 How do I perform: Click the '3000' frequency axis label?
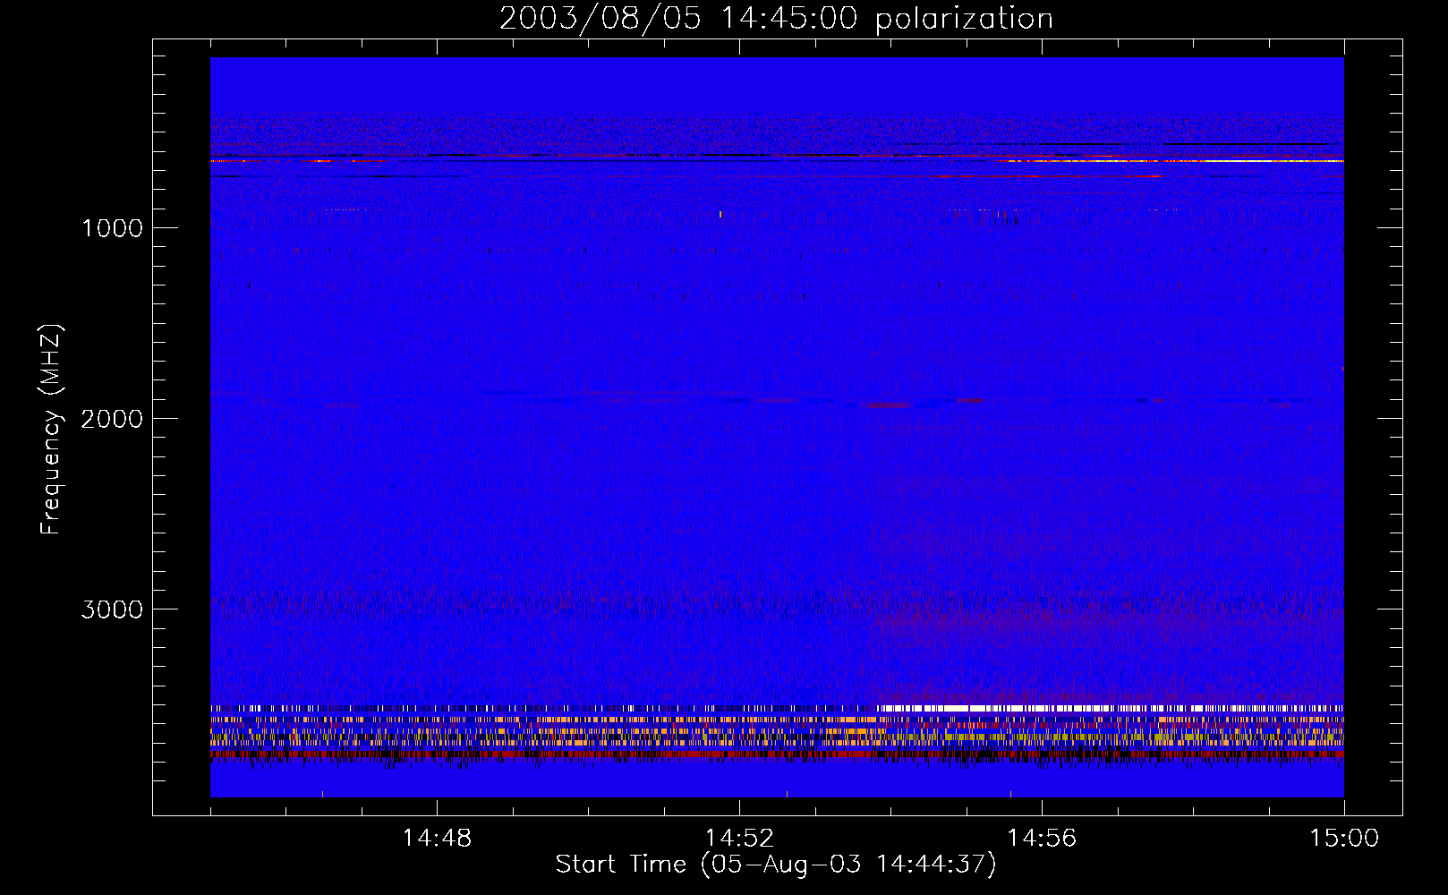(112, 609)
